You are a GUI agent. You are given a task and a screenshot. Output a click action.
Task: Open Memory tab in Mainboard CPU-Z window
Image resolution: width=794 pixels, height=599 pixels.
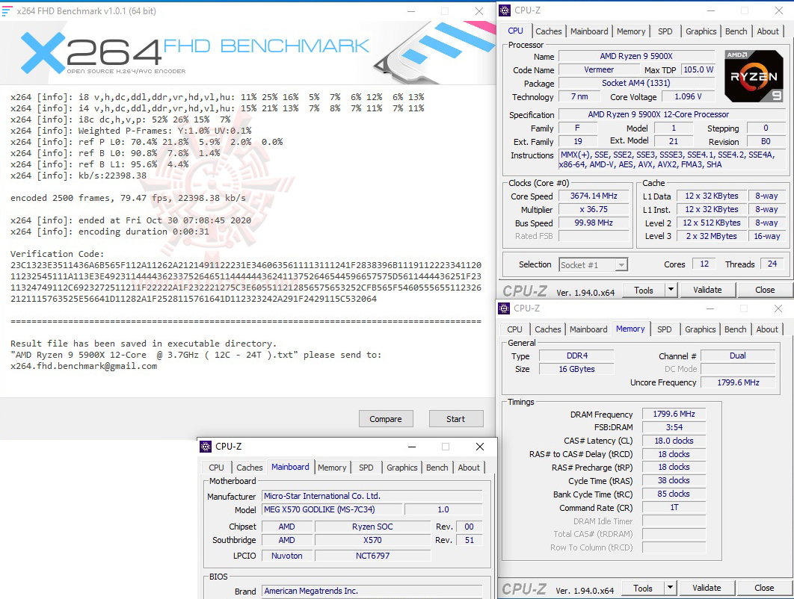332,468
